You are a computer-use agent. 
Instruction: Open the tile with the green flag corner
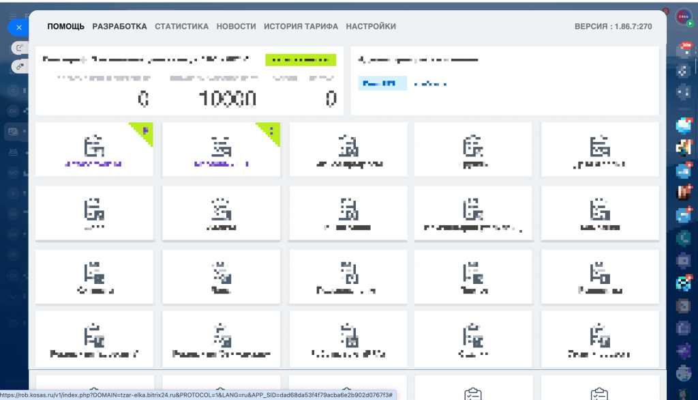[x=94, y=149]
